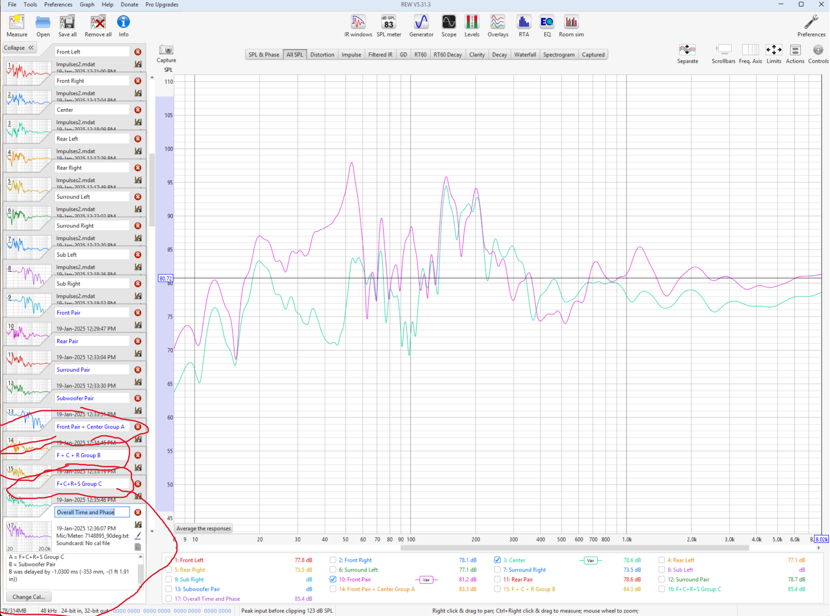Capture the graph with camera icon
The image size is (830, 616).
point(166,53)
